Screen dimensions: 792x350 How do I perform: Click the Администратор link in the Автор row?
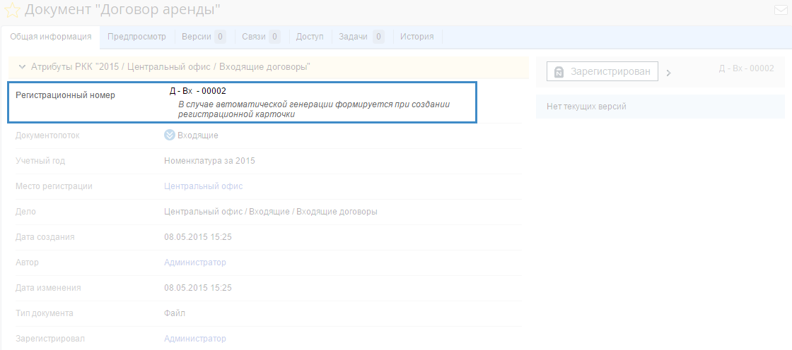coord(195,262)
